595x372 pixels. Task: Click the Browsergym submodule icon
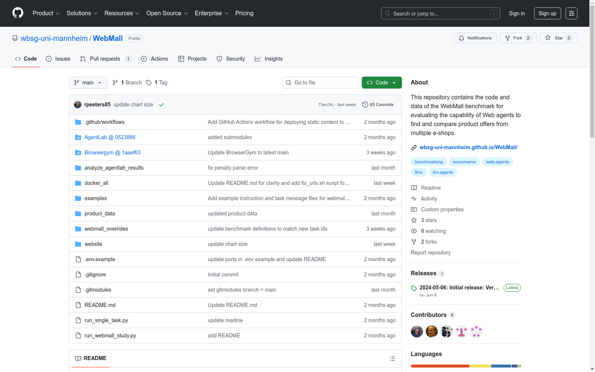(x=78, y=153)
